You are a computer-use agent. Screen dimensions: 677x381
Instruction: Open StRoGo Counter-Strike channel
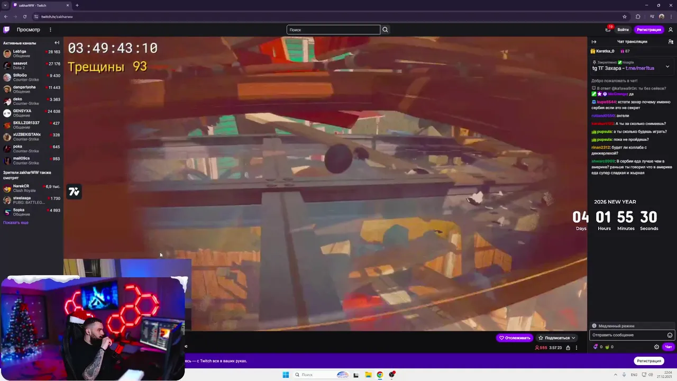pos(31,77)
